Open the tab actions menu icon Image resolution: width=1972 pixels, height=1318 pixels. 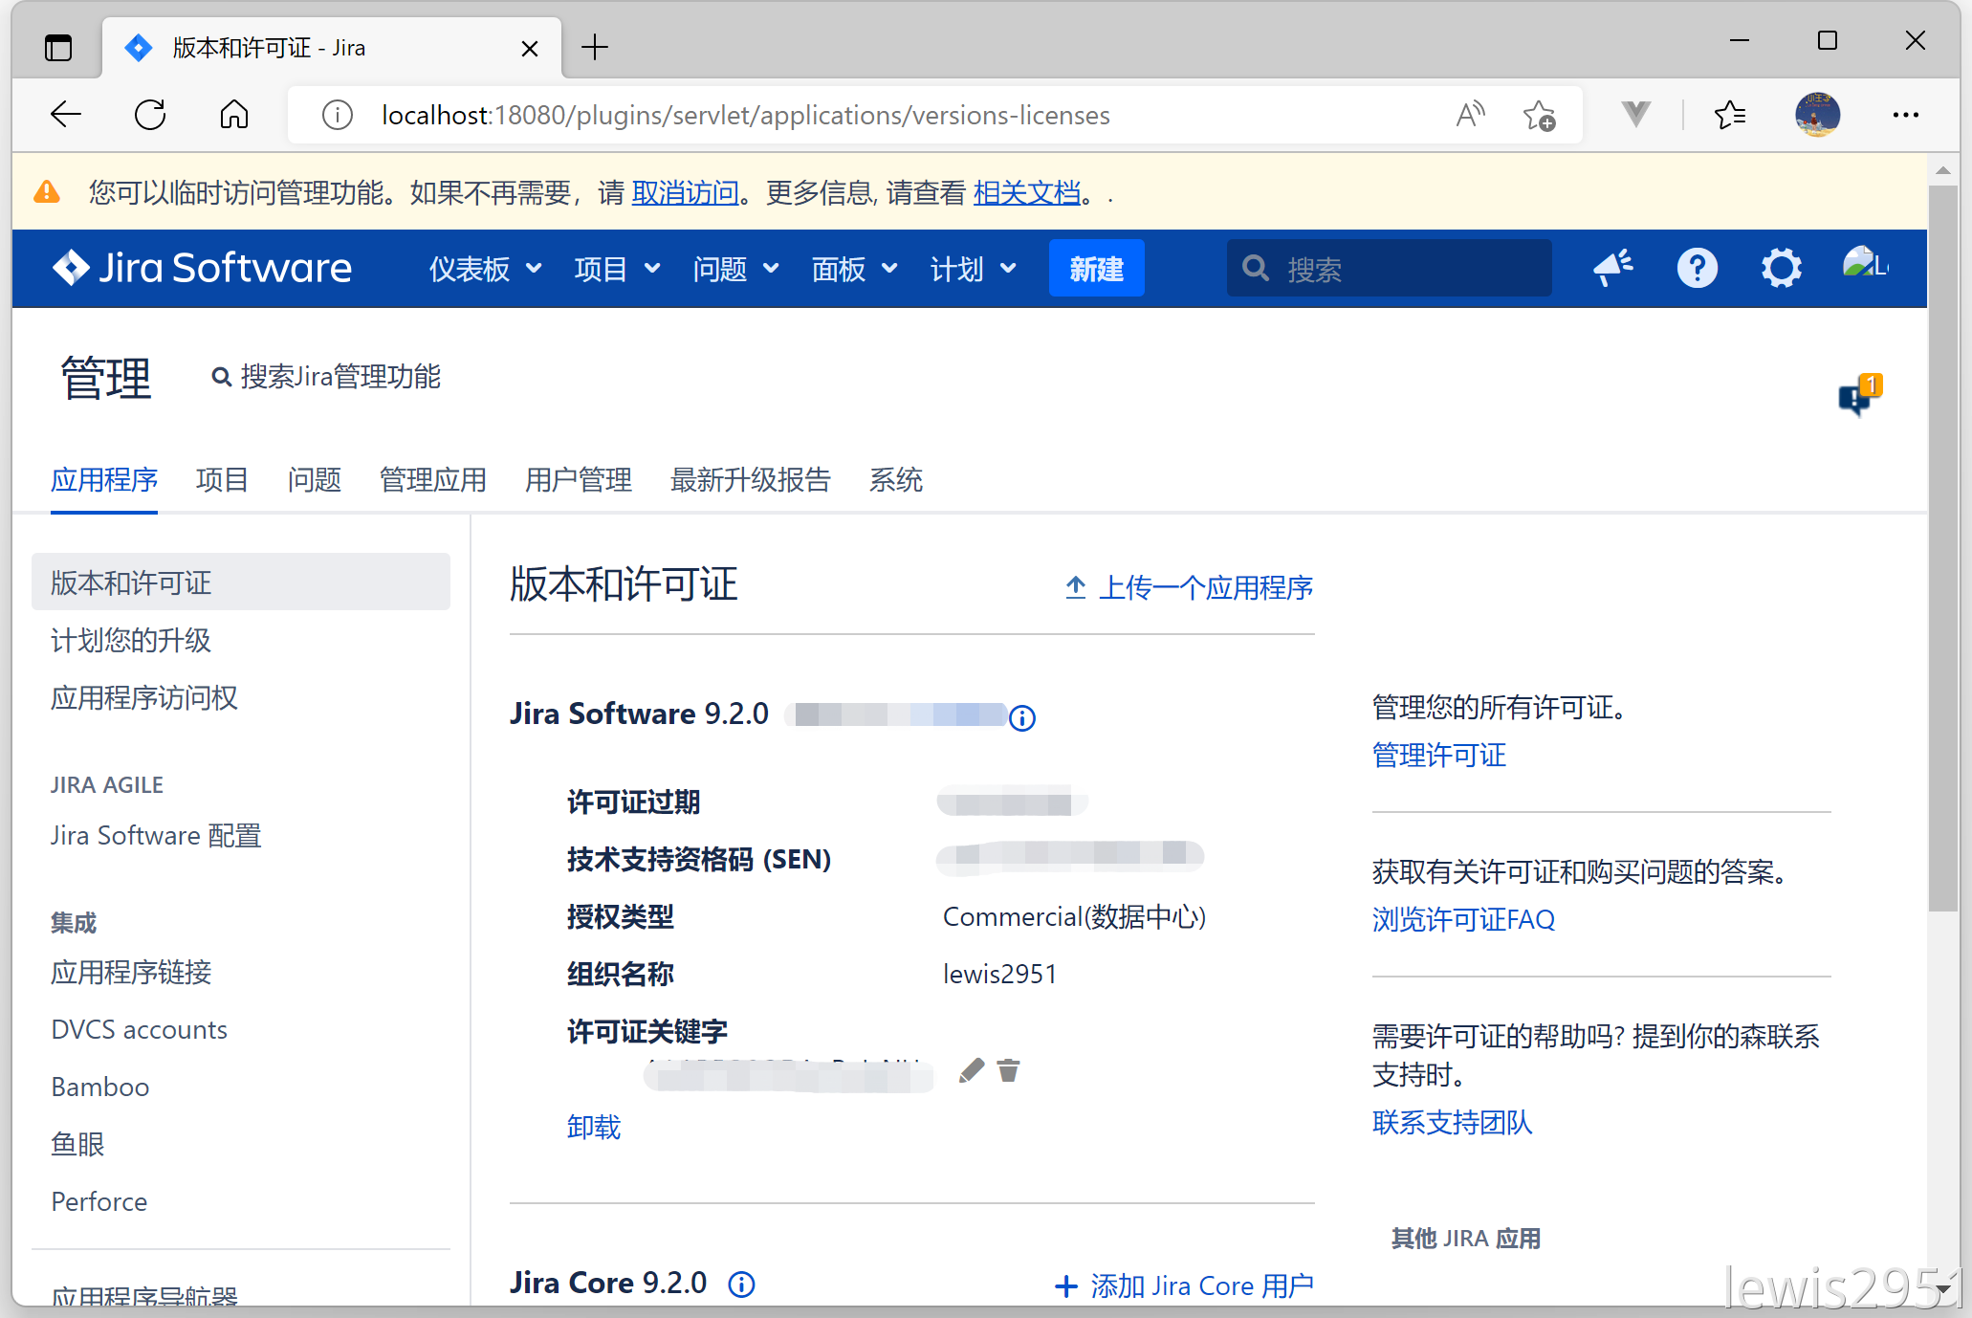coord(58,47)
